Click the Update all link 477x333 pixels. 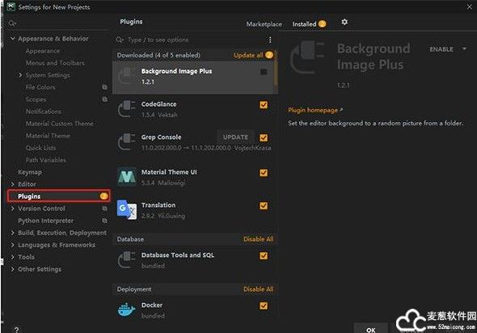[x=248, y=55]
